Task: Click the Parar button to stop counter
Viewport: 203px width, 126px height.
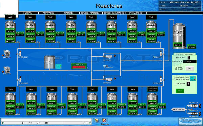Action: (x=190, y=68)
